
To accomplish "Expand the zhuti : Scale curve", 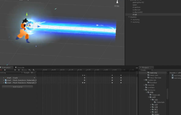I will 4,78.
